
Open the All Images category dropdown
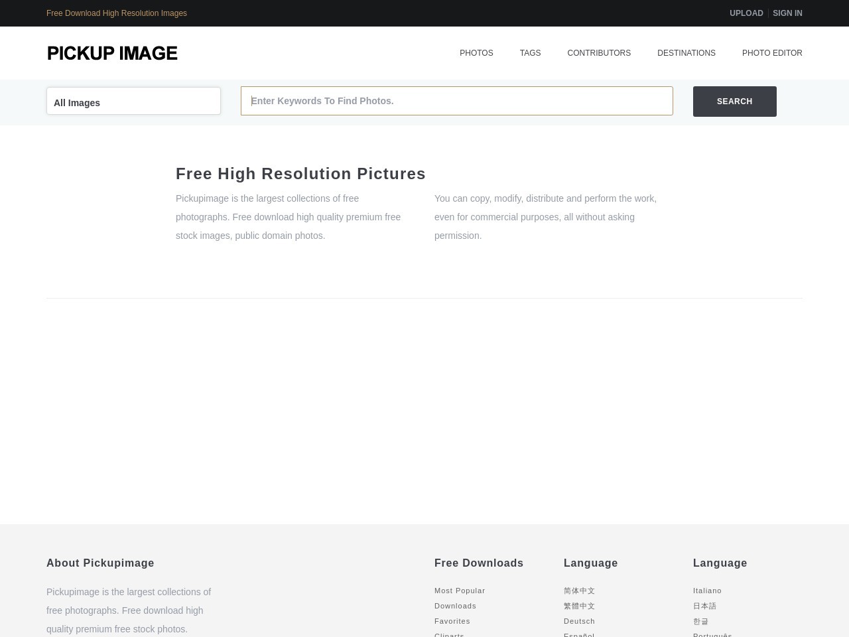pyautogui.click(x=133, y=102)
